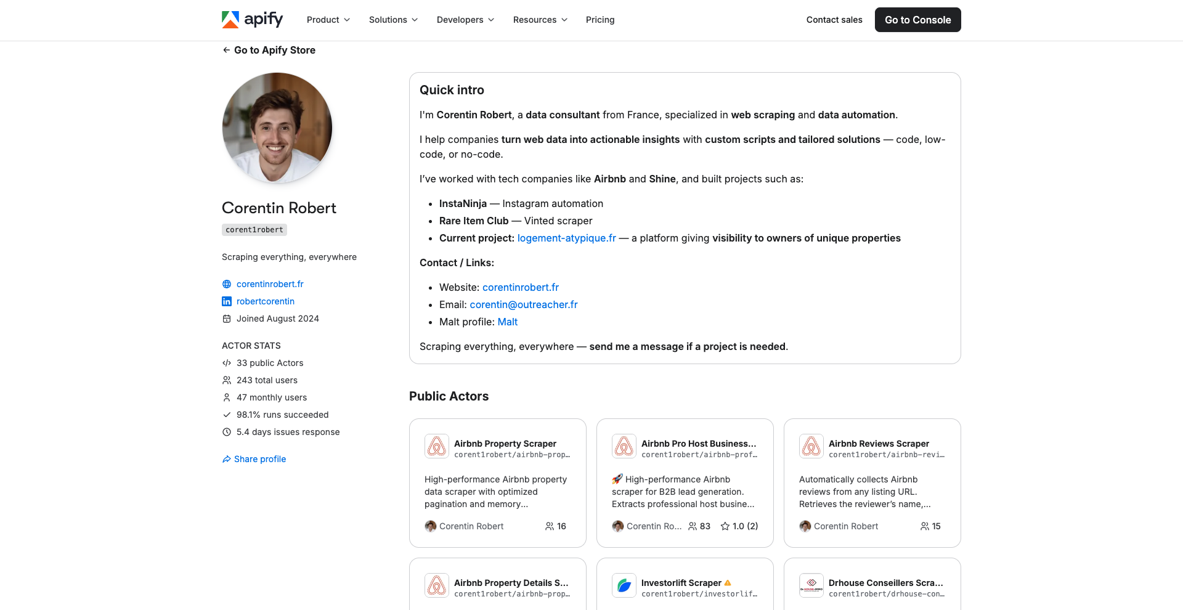Screen dimensions: 1183x610
Task: Click the Apify logo icon
Action: [230, 20]
